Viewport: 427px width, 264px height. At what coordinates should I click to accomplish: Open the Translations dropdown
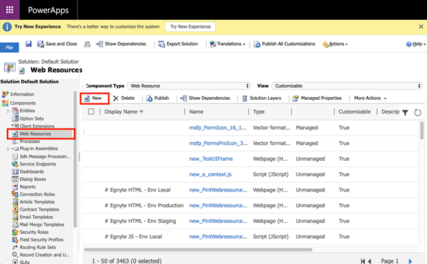tap(228, 44)
